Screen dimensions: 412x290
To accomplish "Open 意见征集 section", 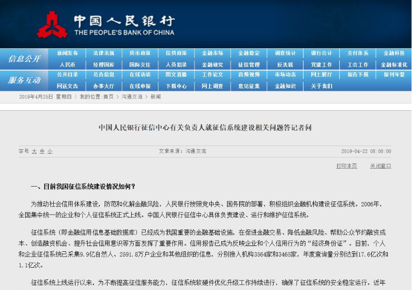I will (249, 86).
